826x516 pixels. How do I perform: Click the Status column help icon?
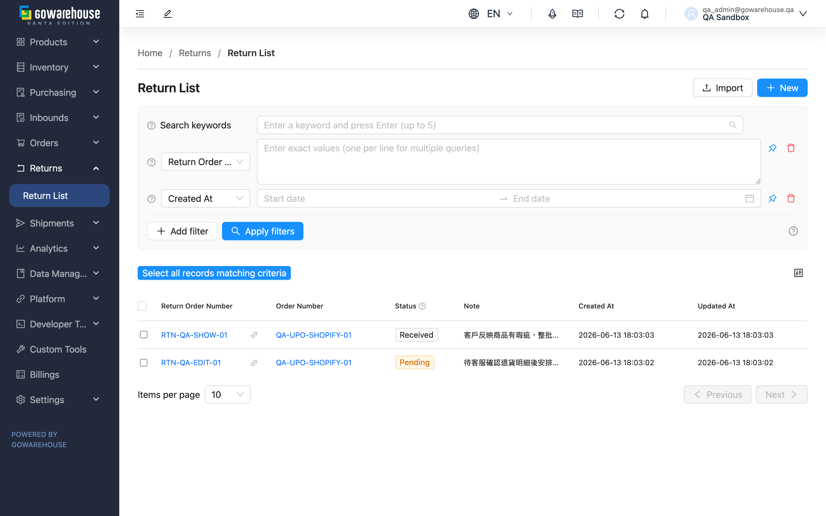click(x=422, y=306)
